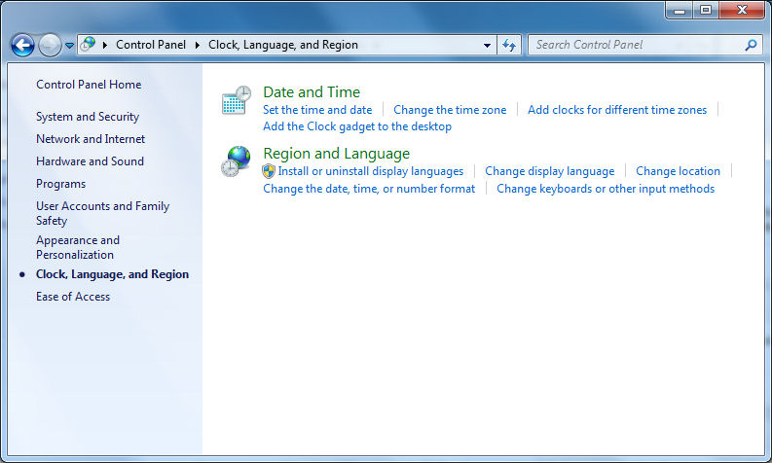The width and height of the screenshot is (772, 463).
Task: Click Install or uninstall display languages
Action: tap(370, 171)
